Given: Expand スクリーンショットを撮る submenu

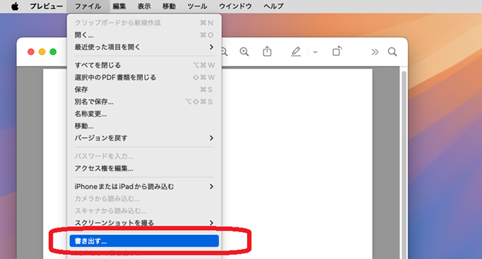Looking at the screenshot, I should 144,223.
